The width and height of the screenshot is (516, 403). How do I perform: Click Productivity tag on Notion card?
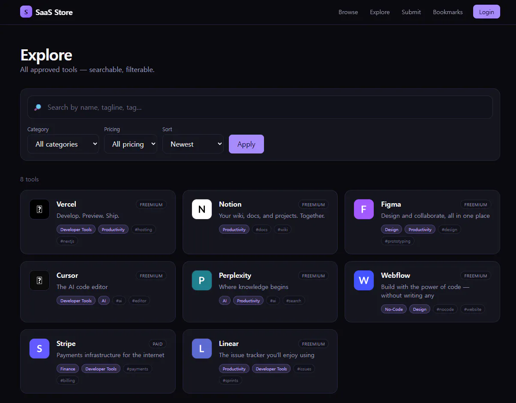234,229
